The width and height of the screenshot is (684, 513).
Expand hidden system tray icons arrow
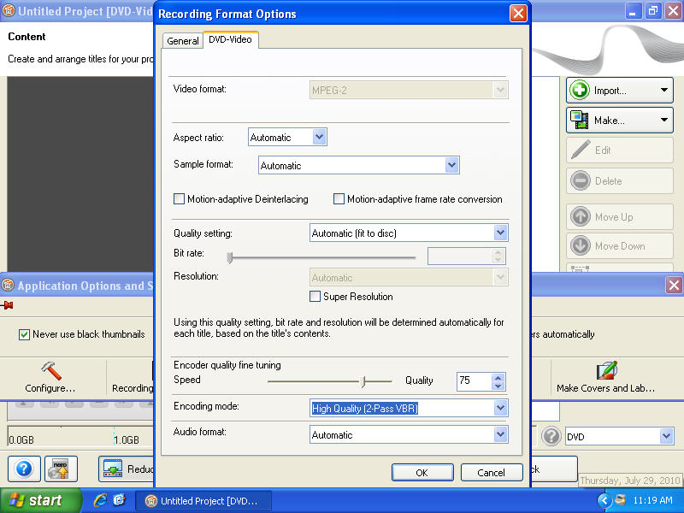[x=604, y=500]
